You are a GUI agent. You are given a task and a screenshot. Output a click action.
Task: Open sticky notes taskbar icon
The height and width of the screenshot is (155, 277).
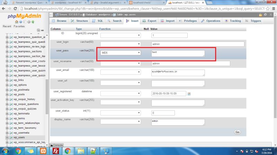(x=30, y=151)
